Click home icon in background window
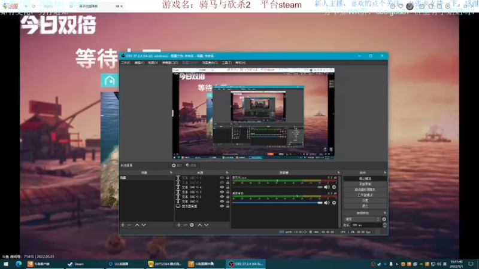479x269 pixels. (x=110, y=81)
